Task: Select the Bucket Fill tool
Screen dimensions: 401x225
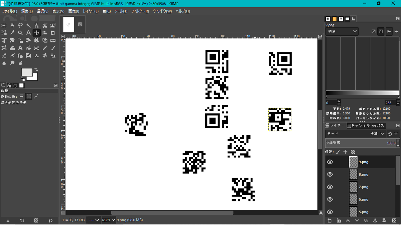Action: 28,48
